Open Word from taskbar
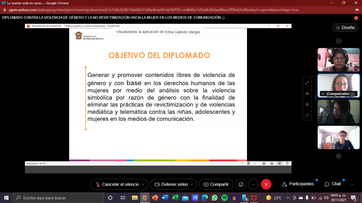The image size is (362, 203). pyautogui.click(x=165, y=198)
